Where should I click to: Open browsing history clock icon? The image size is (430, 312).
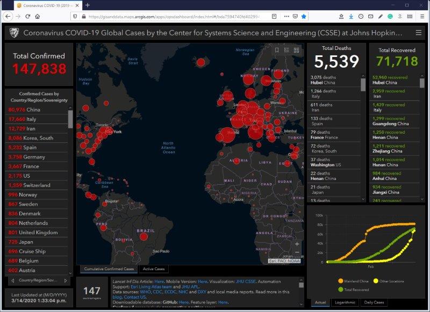pos(361,17)
